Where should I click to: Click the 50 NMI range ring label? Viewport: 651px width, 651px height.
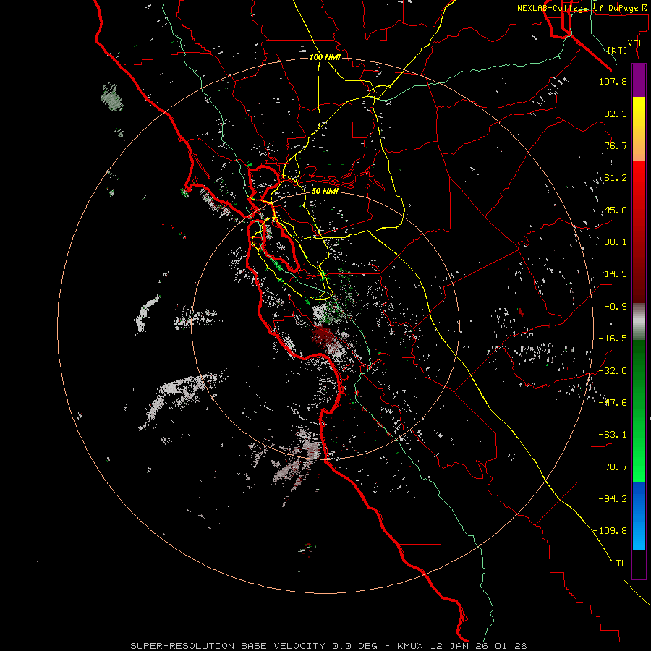pos(325,191)
